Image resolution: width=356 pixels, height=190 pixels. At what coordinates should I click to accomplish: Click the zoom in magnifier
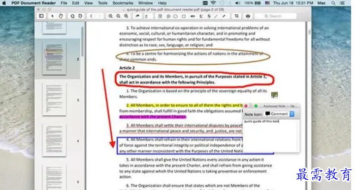point(126,16)
